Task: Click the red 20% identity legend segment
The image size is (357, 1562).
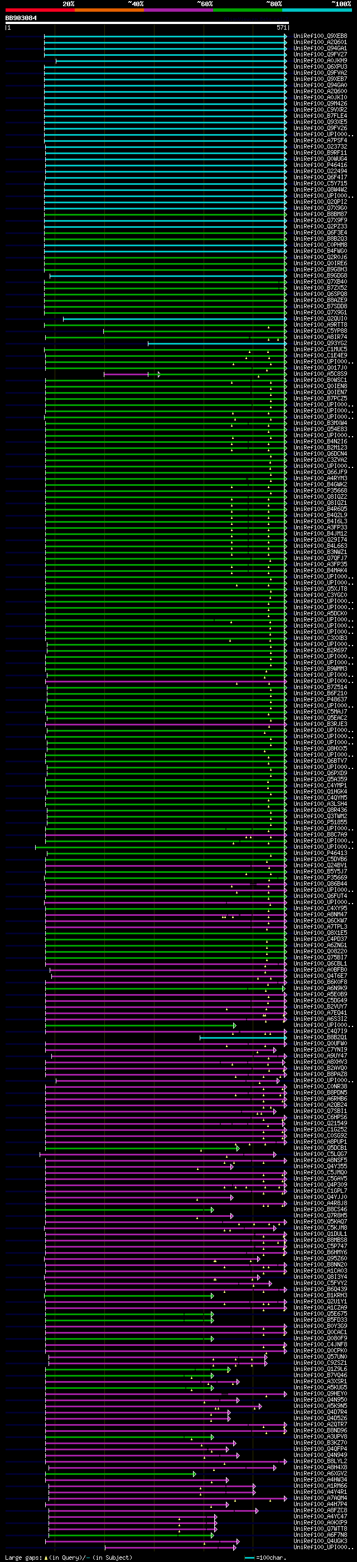Action: click(x=40, y=9)
